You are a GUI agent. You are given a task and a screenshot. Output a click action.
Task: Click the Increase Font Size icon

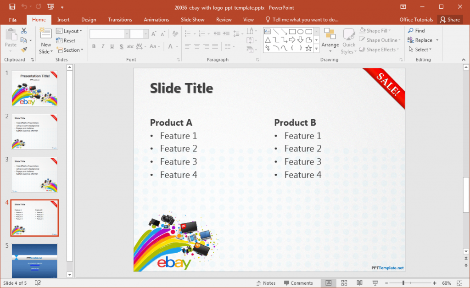(154, 33)
